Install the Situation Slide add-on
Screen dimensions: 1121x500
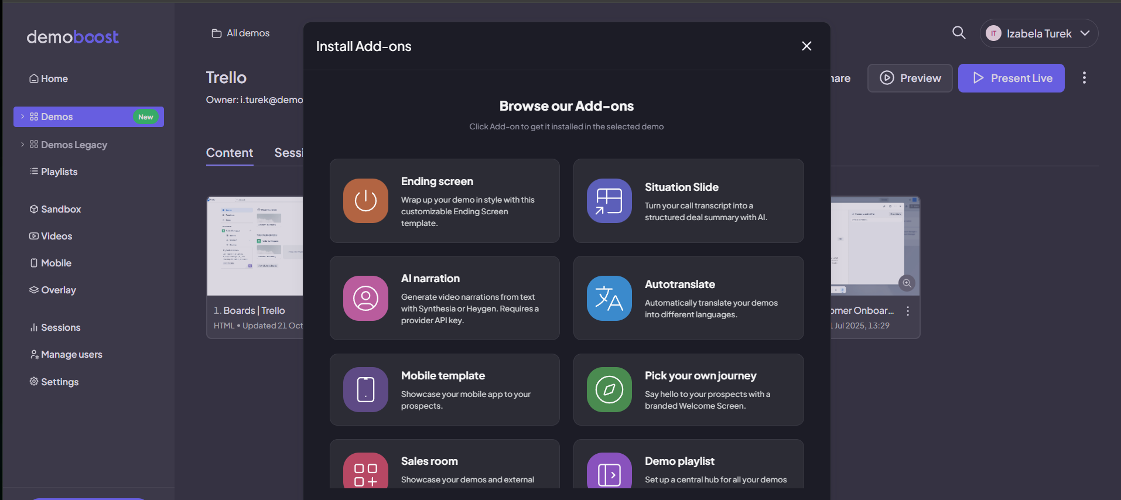click(688, 201)
